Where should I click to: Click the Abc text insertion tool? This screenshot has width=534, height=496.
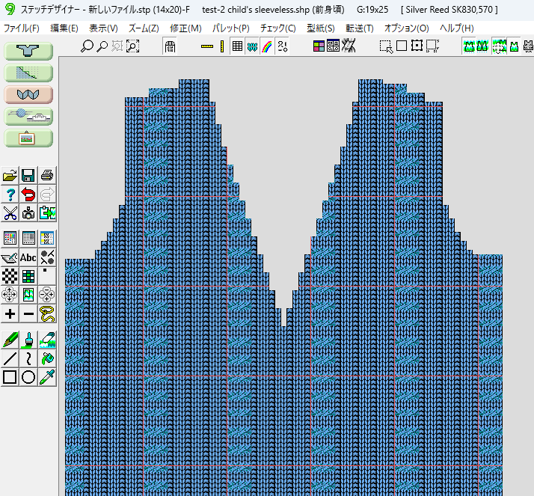pos(28,257)
